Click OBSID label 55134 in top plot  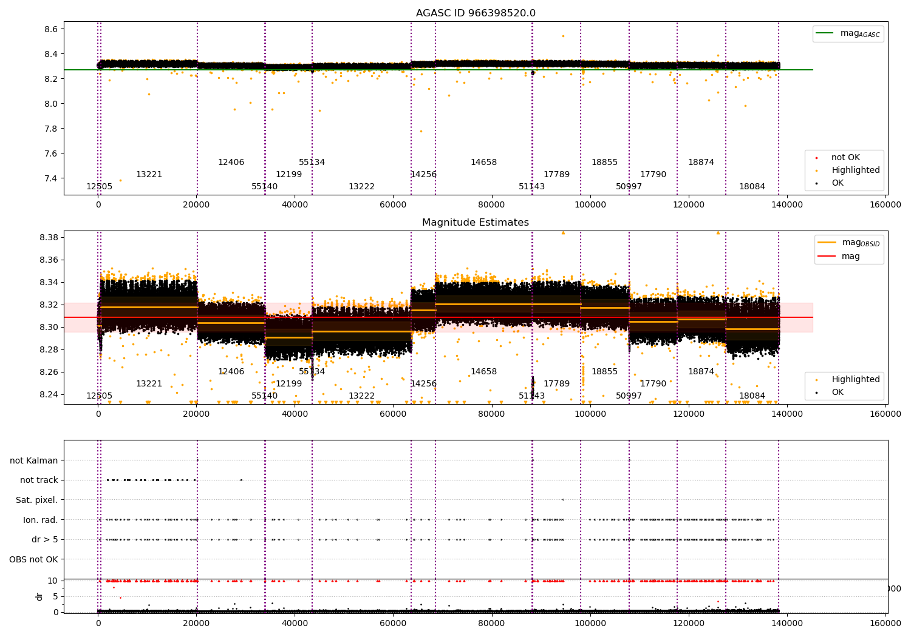pos(312,163)
